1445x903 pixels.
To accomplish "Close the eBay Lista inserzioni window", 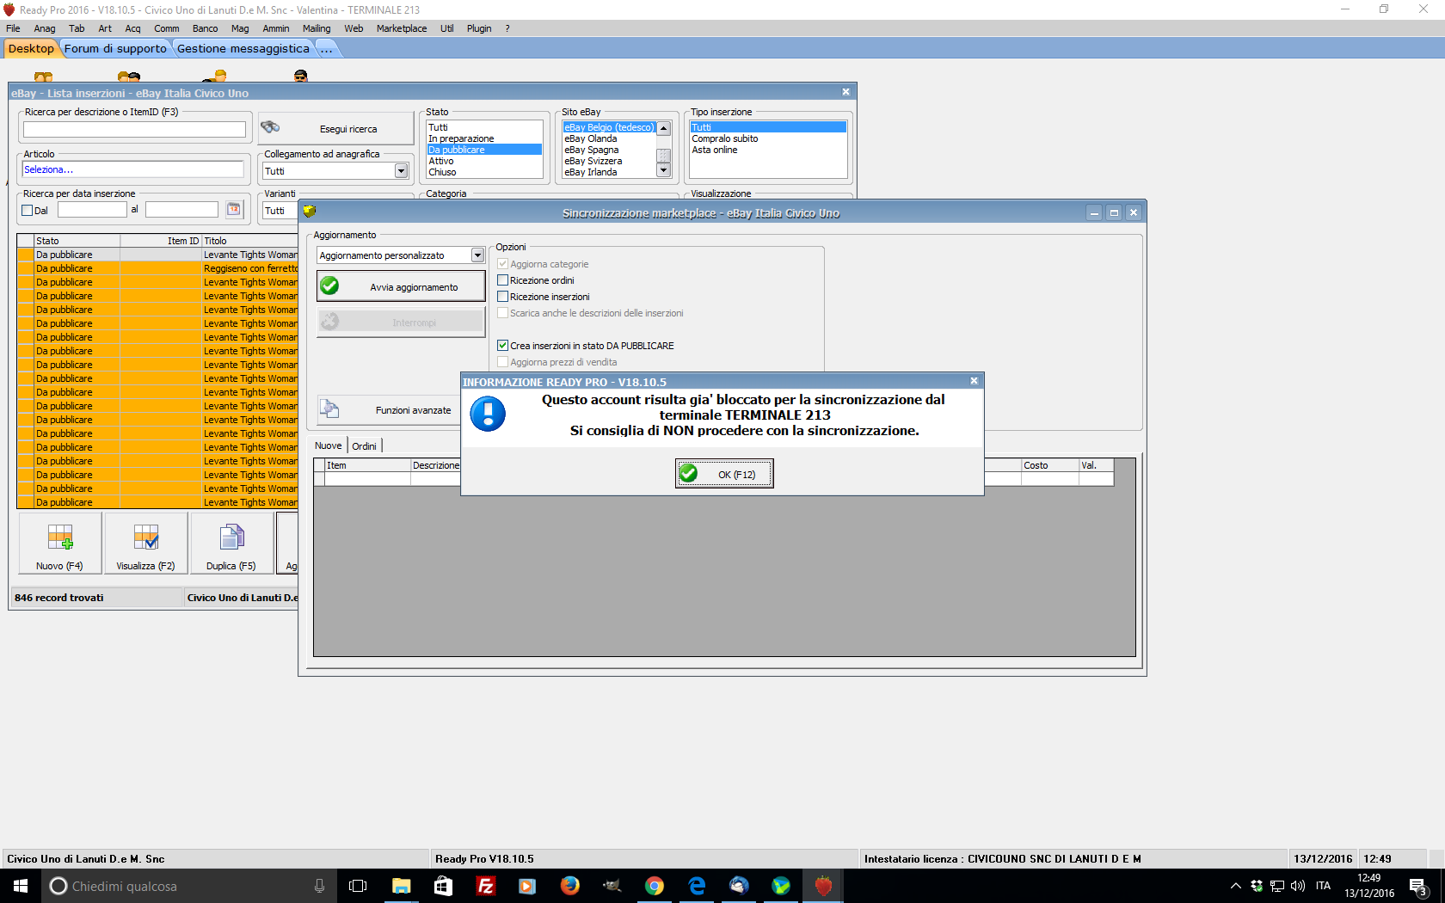I will (x=845, y=92).
